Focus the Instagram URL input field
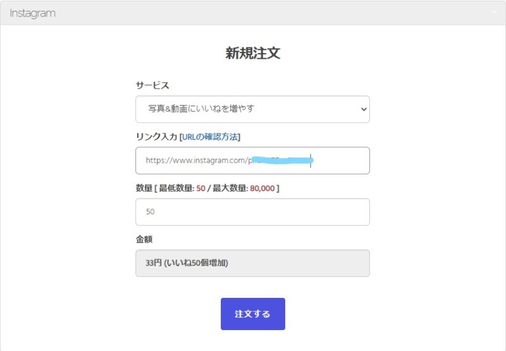The height and width of the screenshot is (351, 506). tap(252, 161)
